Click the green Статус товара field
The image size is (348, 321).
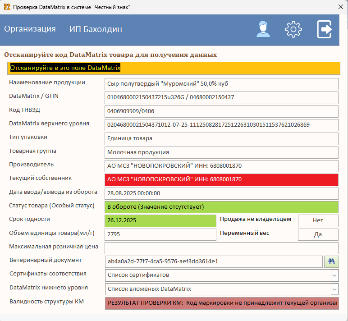[x=221, y=207]
